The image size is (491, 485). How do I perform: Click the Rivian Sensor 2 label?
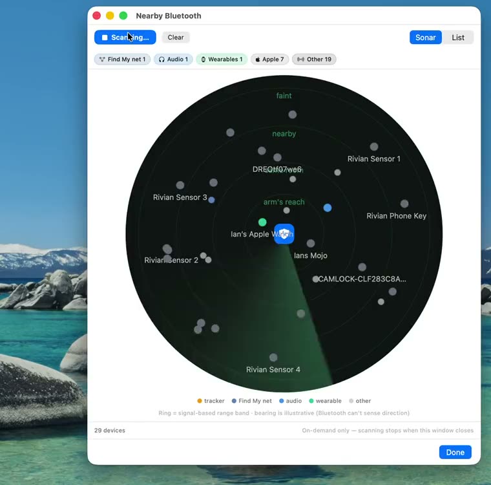pos(171,260)
